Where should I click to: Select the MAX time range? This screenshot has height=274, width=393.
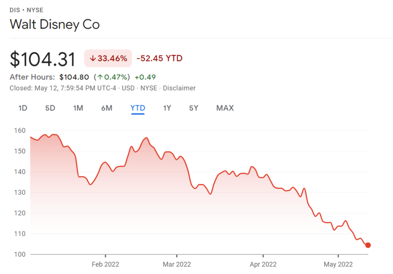225,108
